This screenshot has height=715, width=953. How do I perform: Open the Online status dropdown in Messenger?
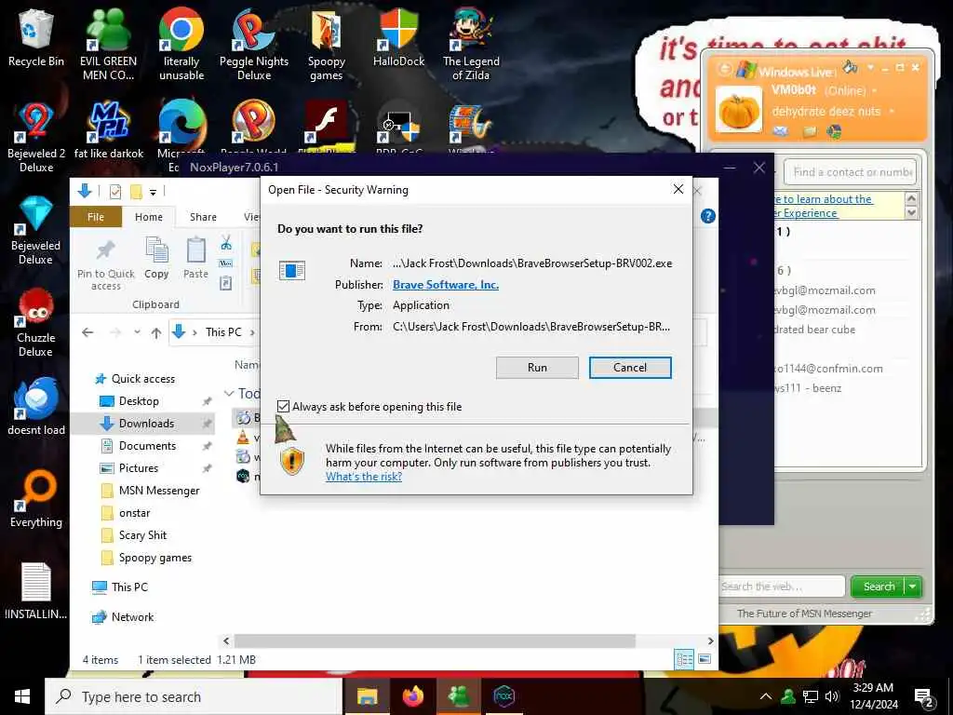(875, 90)
